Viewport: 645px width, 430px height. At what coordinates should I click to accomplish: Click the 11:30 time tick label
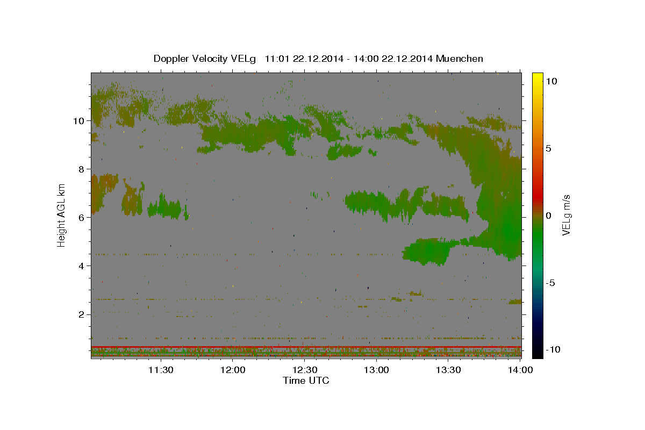tap(161, 370)
